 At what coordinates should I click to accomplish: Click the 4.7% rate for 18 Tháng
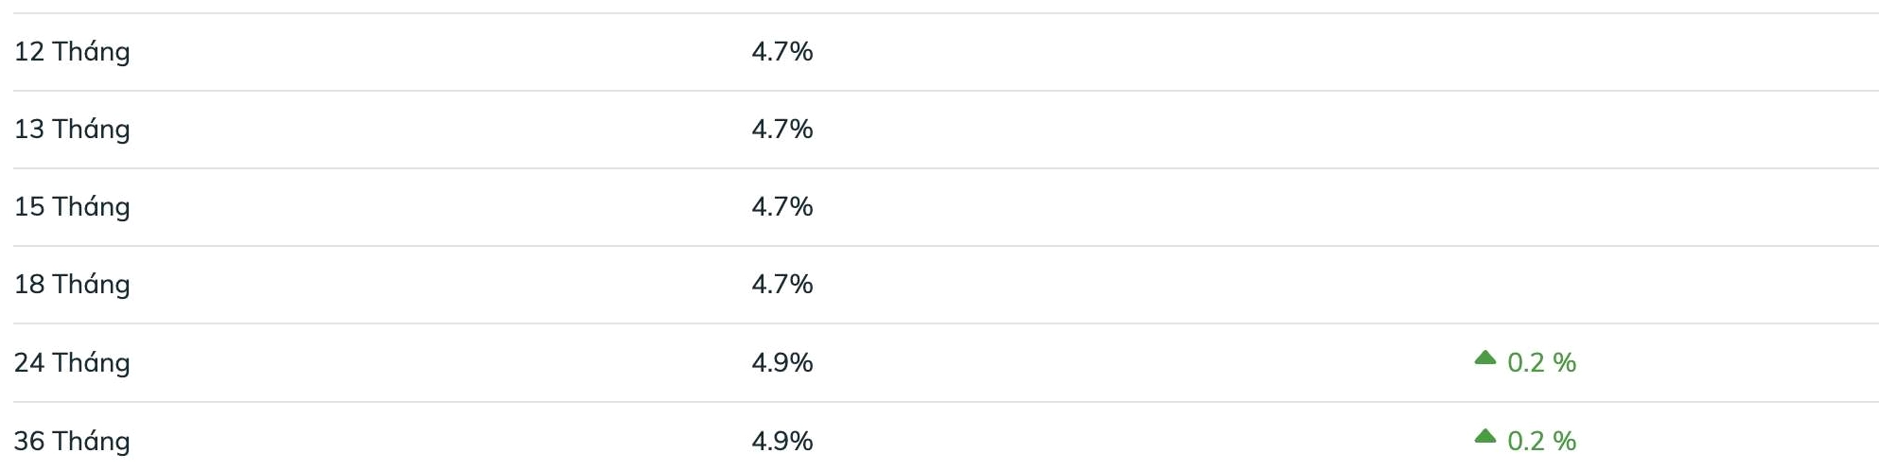click(781, 284)
